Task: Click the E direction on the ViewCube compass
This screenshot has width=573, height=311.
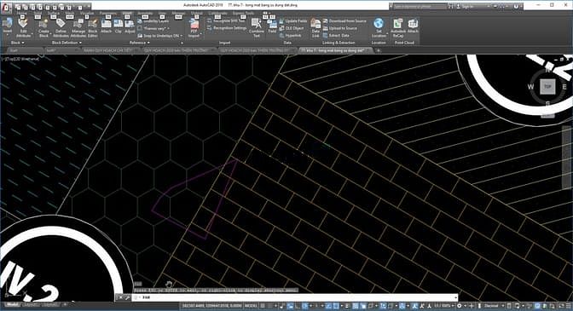Action: click(x=564, y=87)
